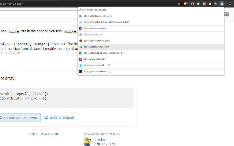Click the green circular extension icon
Screen dimensions: 234x146
pos(198,4)
